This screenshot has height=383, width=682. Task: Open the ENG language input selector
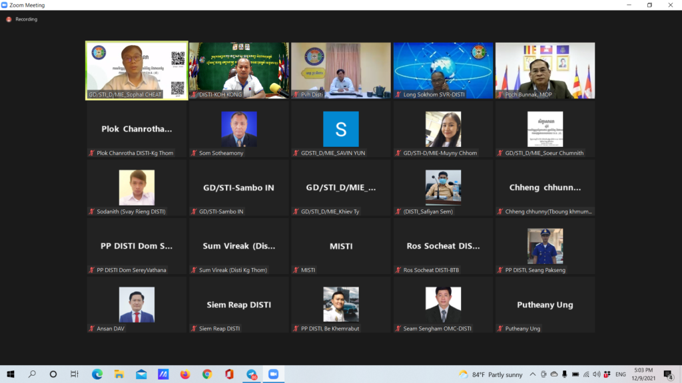pos(620,374)
